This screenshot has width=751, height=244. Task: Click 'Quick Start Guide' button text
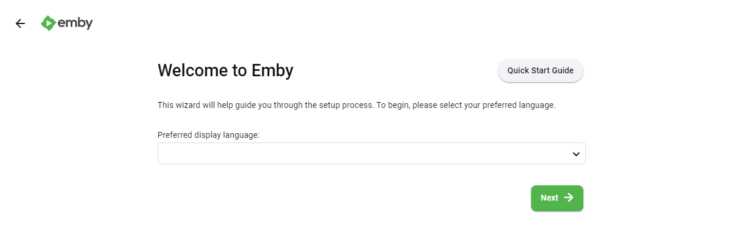click(x=540, y=70)
